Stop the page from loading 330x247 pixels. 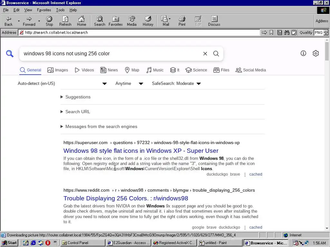(49, 21)
